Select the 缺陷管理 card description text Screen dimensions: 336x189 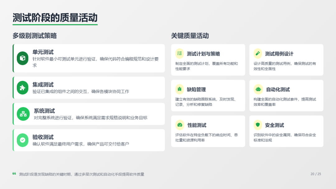pos(206,102)
